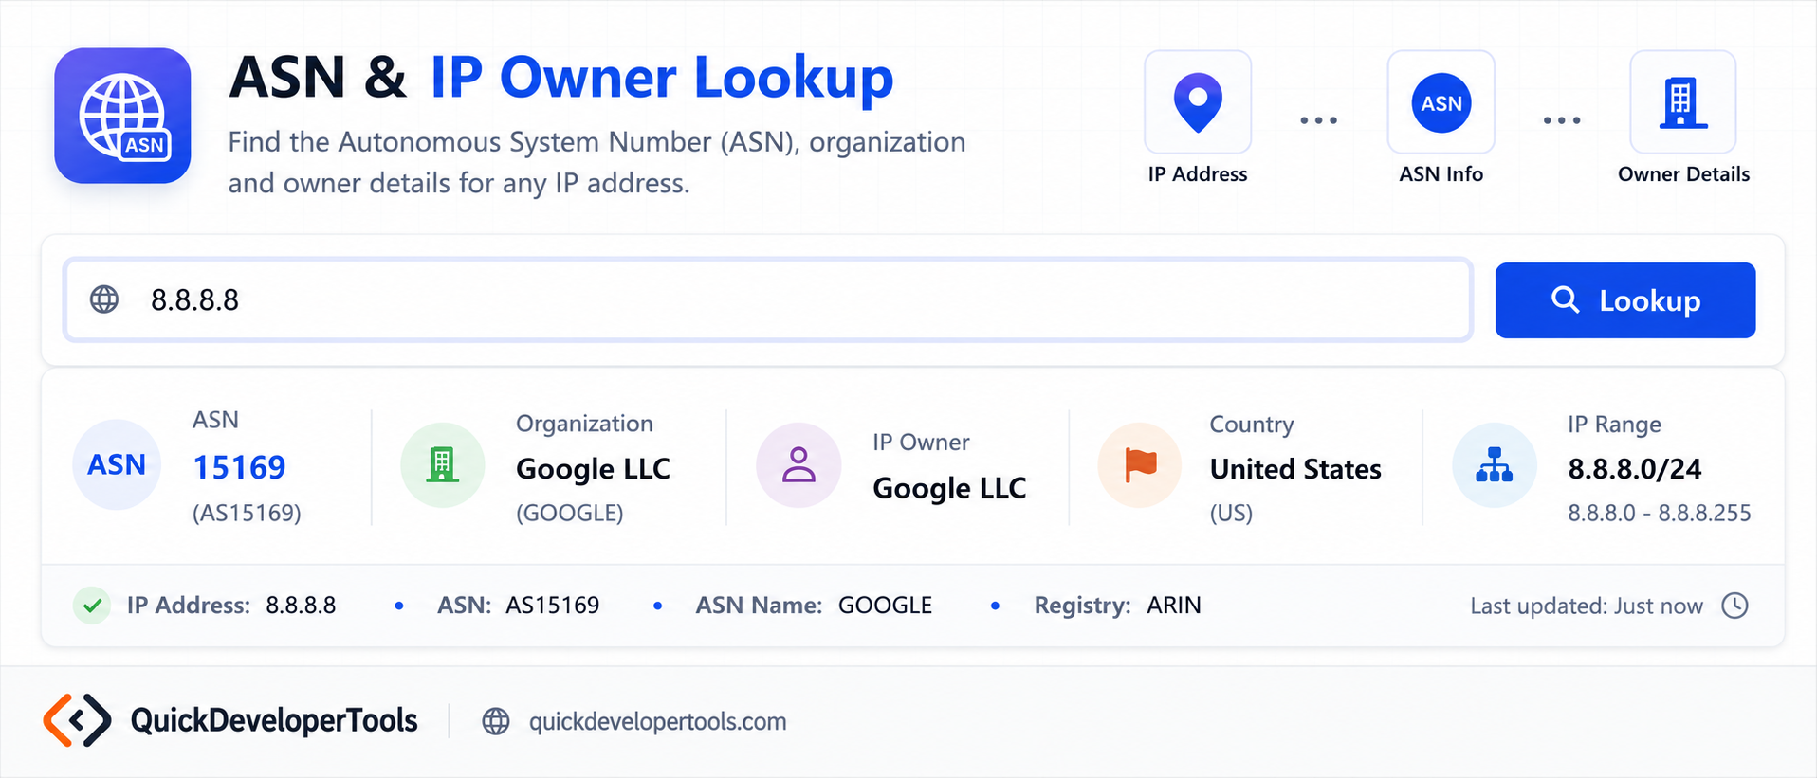Viewport: 1817px width, 778px height.
Task: Click the QuickDeveloperTools code bracket logo
Action: pyautogui.click(x=77, y=720)
